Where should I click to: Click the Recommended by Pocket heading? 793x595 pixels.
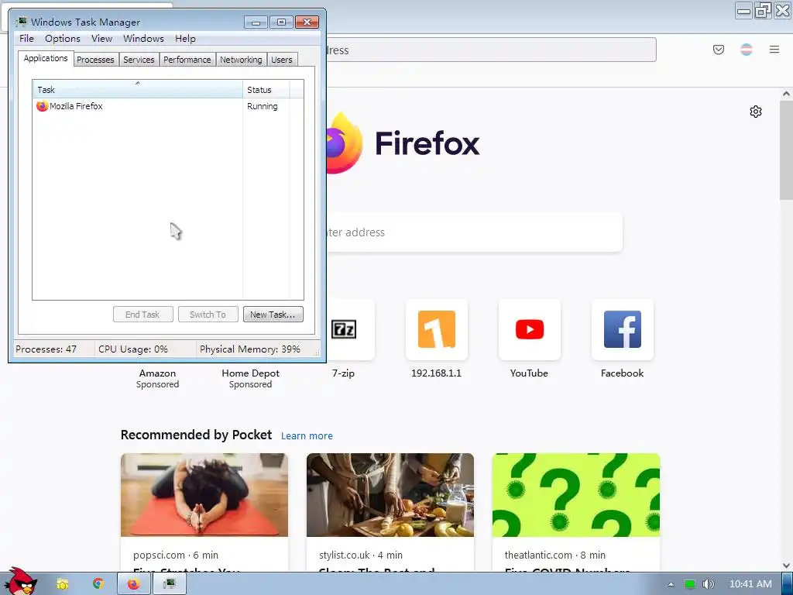196,435
